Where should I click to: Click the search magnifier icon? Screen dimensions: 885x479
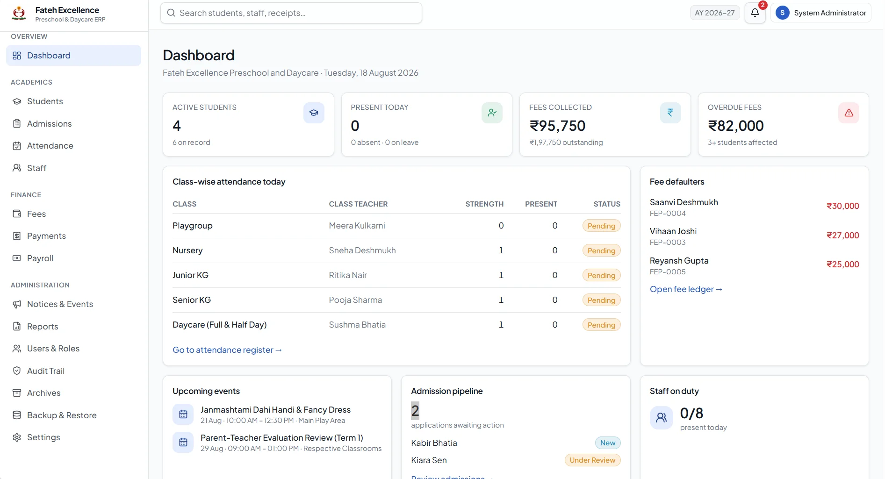coord(171,13)
